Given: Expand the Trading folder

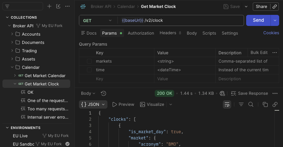Looking at the screenshot, I should (12, 50).
